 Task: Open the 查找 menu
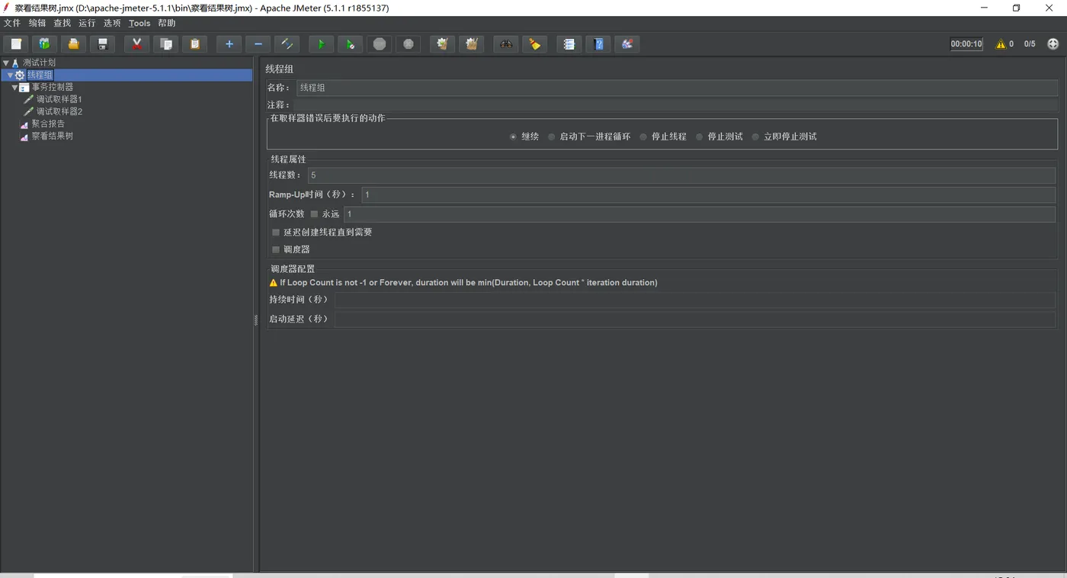click(x=62, y=24)
